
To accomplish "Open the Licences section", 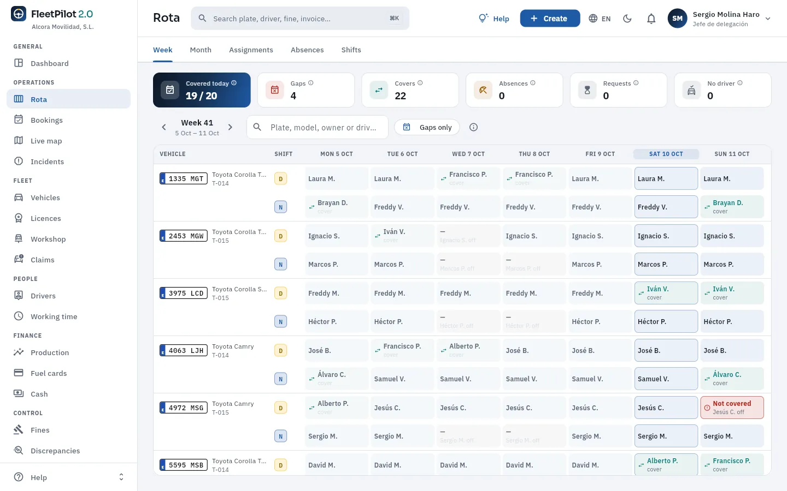I will click(68, 218).
